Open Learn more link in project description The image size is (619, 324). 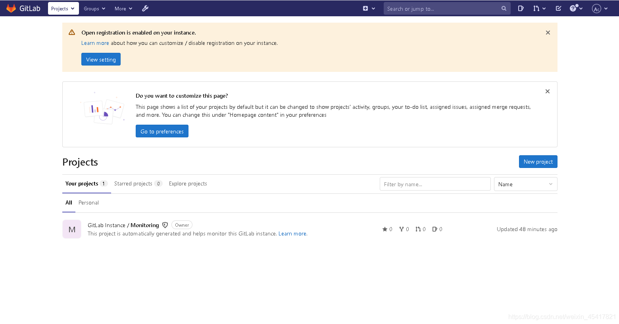click(x=292, y=233)
